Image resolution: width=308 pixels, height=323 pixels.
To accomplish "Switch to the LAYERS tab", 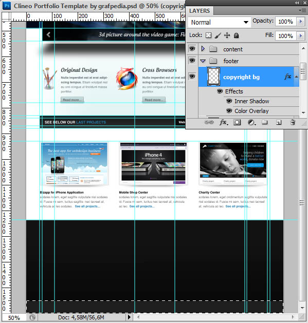I will (200, 11).
